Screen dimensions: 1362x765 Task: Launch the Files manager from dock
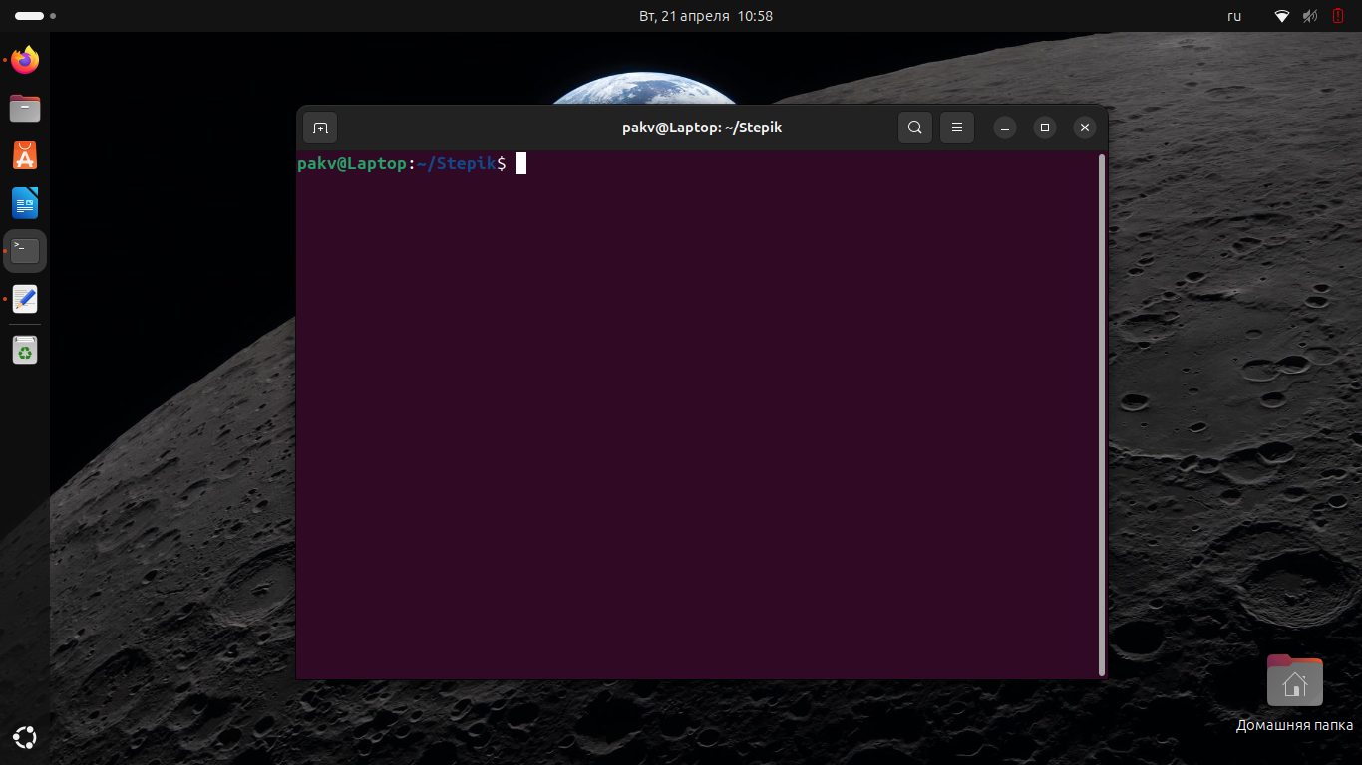tap(25, 108)
